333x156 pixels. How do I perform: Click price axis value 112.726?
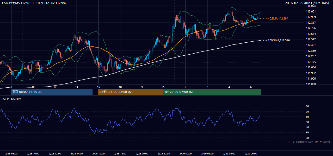coord(311,28)
